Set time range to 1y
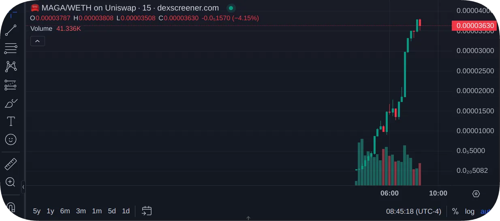500x221 pixels. 50,211
